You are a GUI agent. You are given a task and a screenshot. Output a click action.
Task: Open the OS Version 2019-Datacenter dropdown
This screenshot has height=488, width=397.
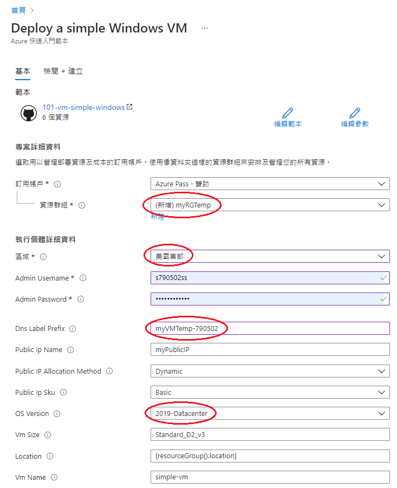click(x=270, y=413)
